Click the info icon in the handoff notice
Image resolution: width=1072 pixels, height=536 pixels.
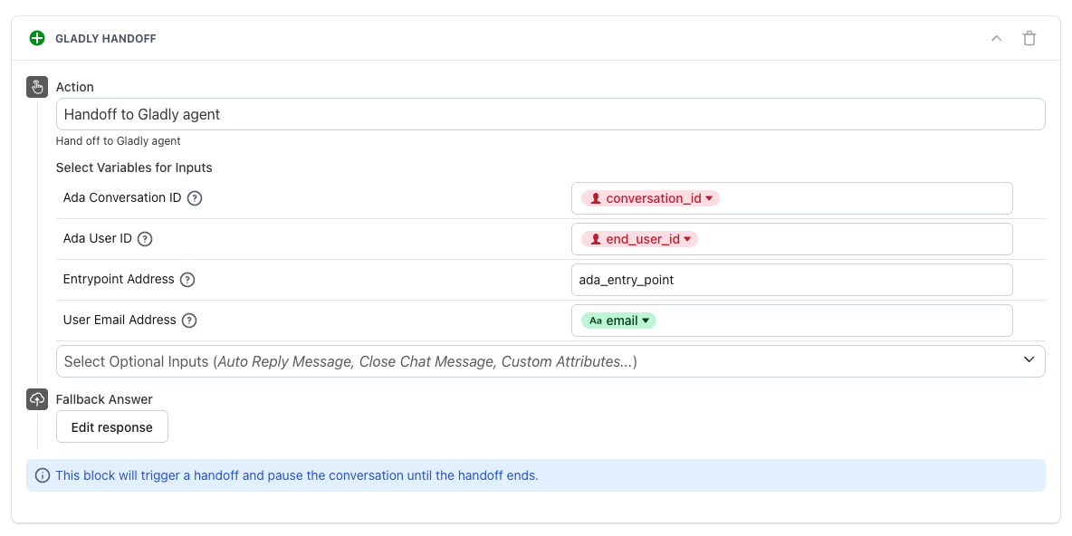tap(43, 475)
